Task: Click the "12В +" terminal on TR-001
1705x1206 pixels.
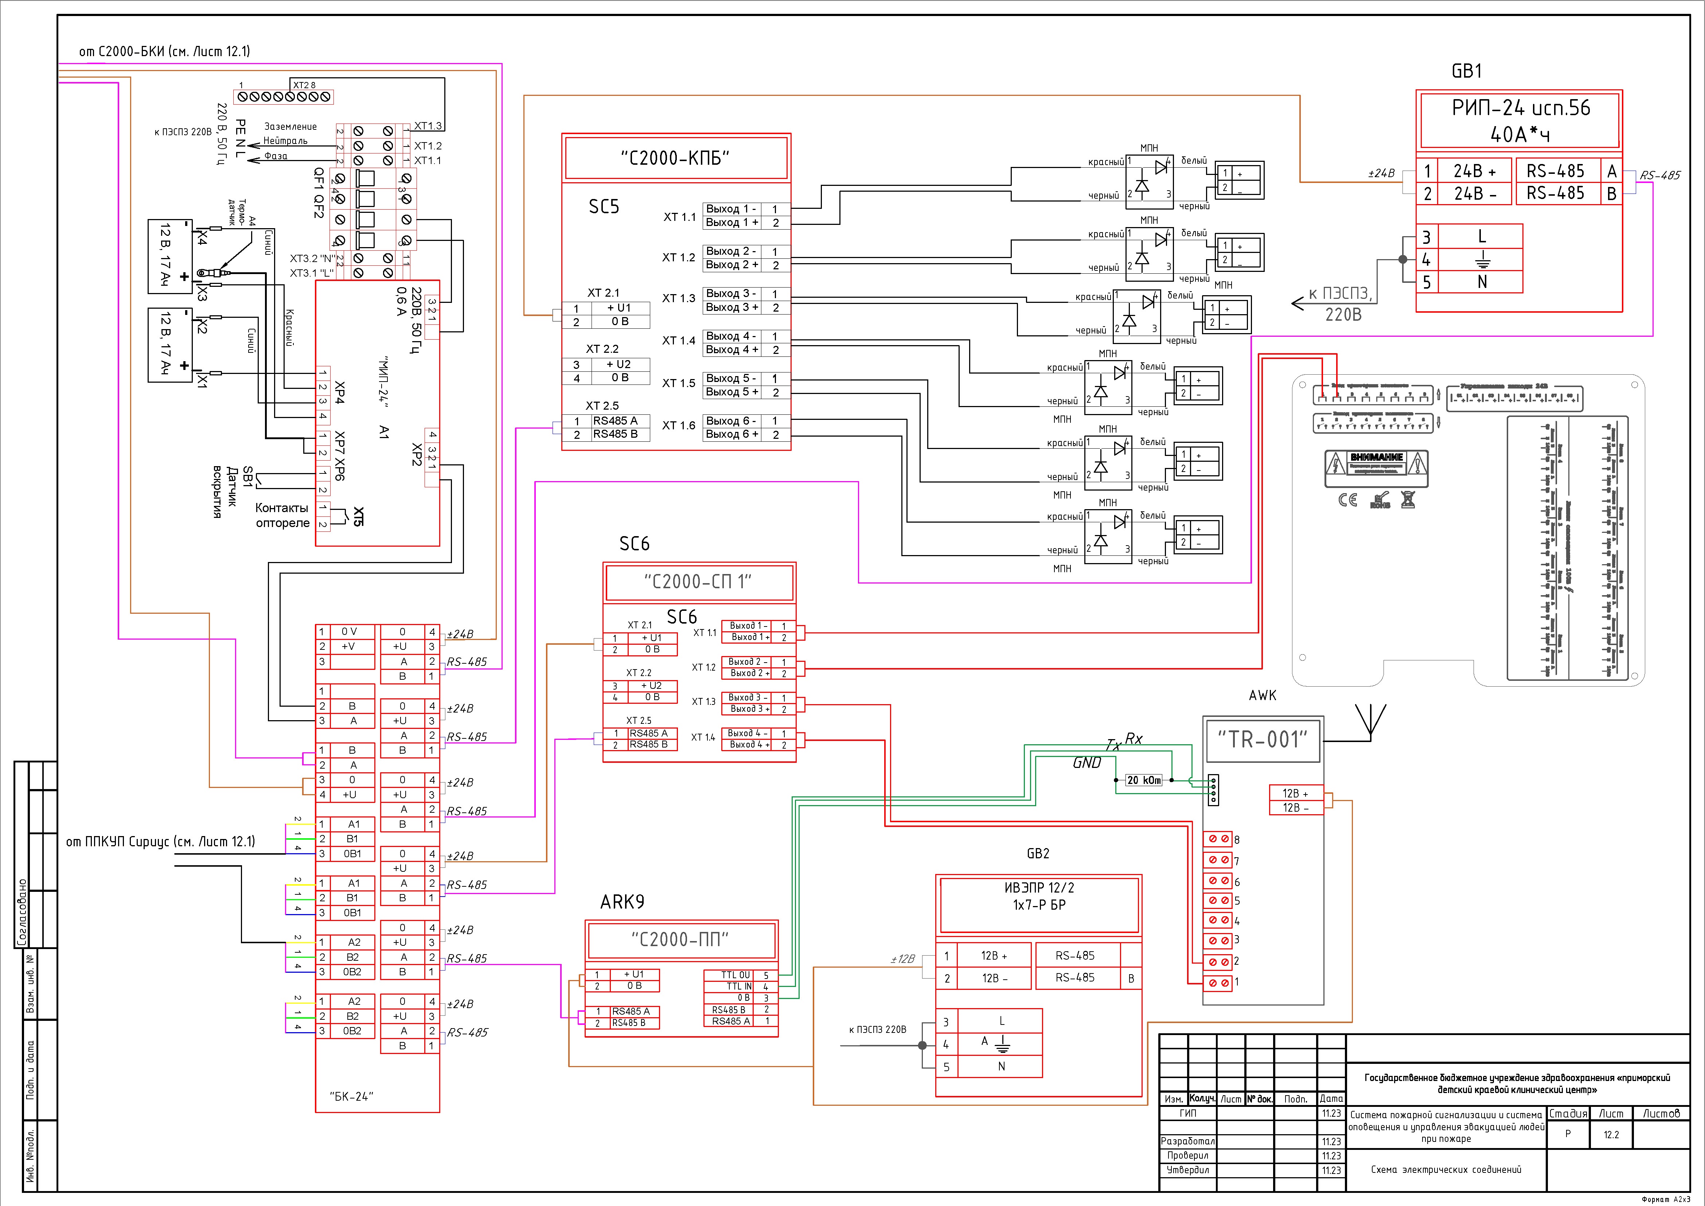Action: 1296,793
